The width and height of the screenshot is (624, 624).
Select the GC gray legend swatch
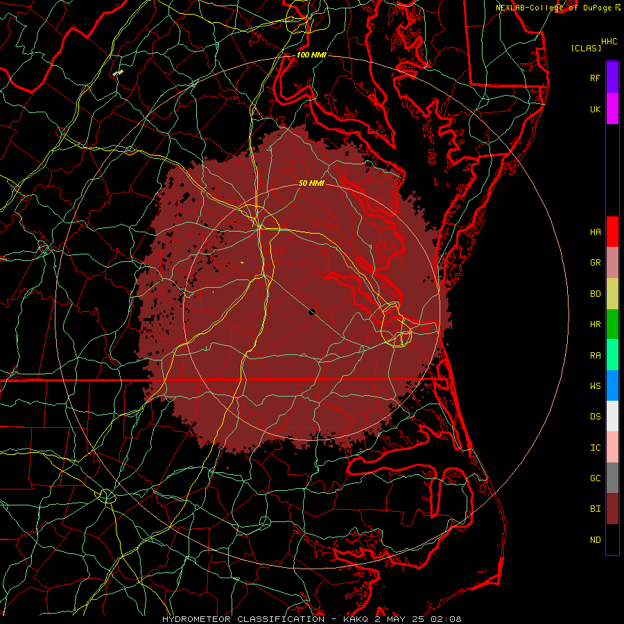(612, 478)
